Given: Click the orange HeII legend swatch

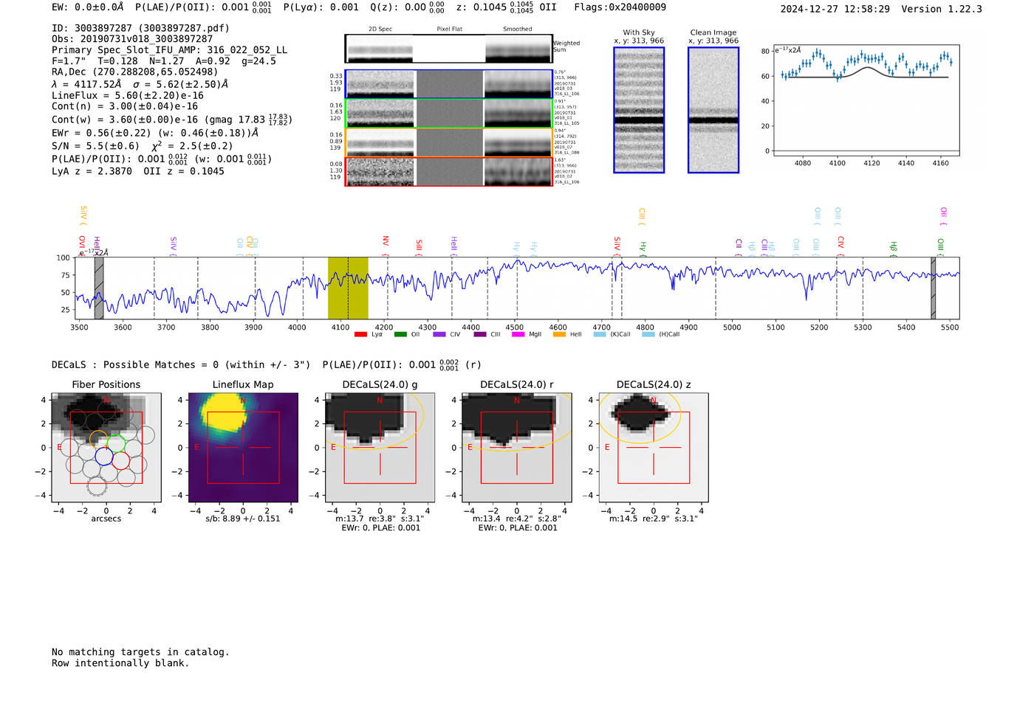Looking at the screenshot, I should coord(559,334).
